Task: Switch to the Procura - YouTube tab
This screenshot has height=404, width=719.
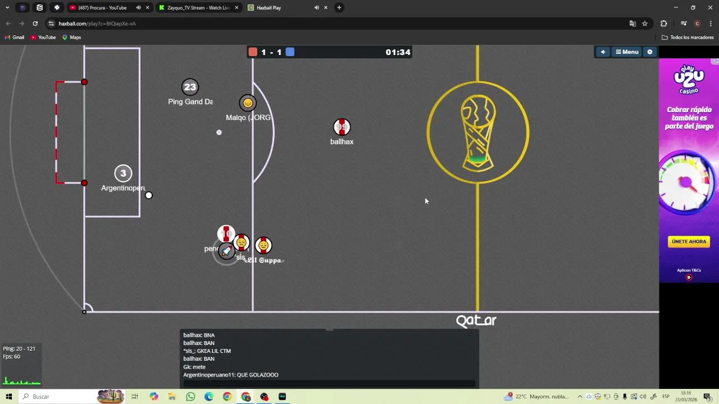Action: pos(103,8)
